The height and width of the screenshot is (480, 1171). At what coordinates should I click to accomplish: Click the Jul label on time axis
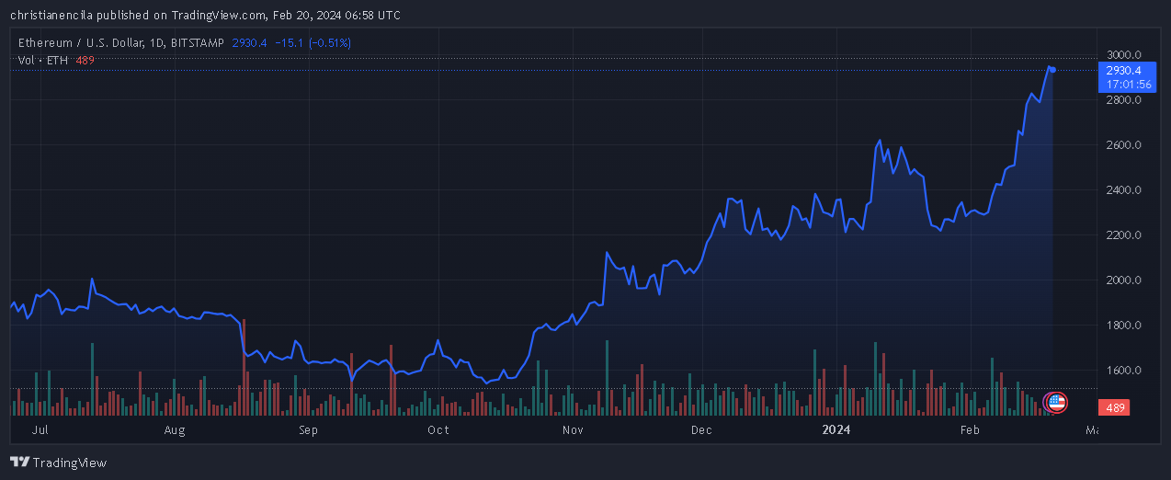tap(40, 429)
